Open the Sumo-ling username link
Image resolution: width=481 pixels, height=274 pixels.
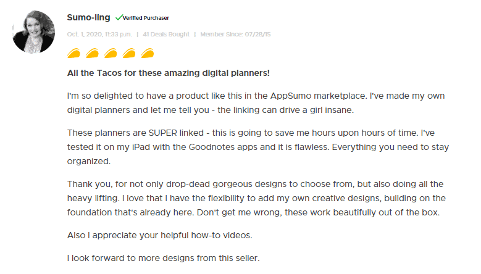coord(89,17)
